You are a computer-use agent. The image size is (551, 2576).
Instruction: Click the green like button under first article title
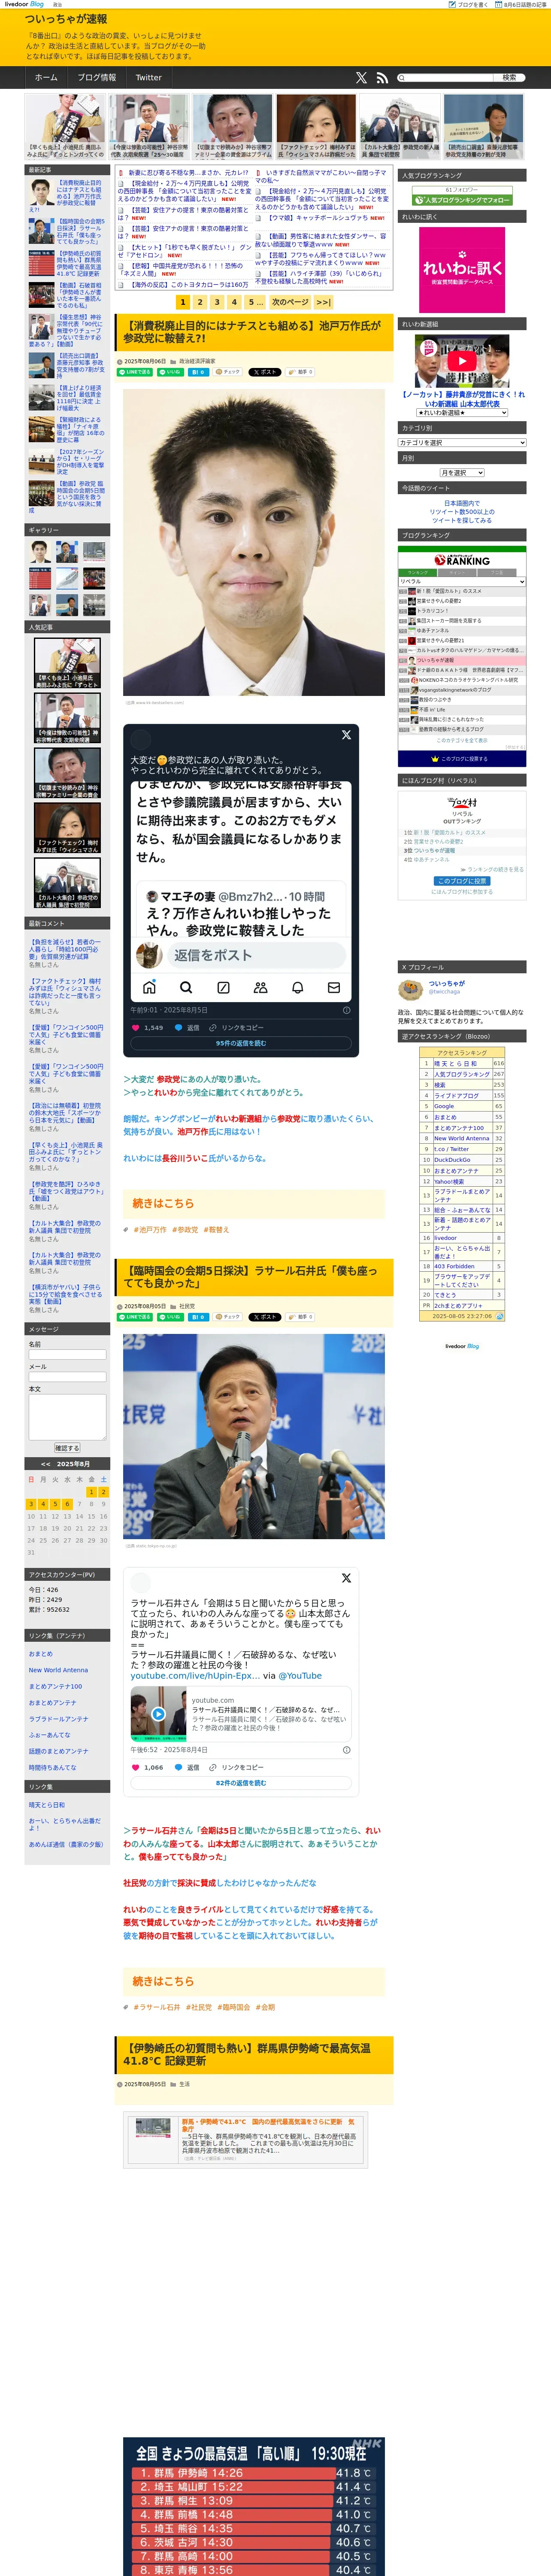(x=170, y=372)
